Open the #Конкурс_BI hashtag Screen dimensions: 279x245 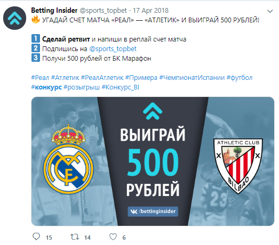[x=120, y=87]
